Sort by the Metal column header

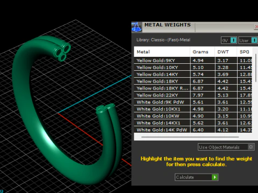click(x=162, y=52)
